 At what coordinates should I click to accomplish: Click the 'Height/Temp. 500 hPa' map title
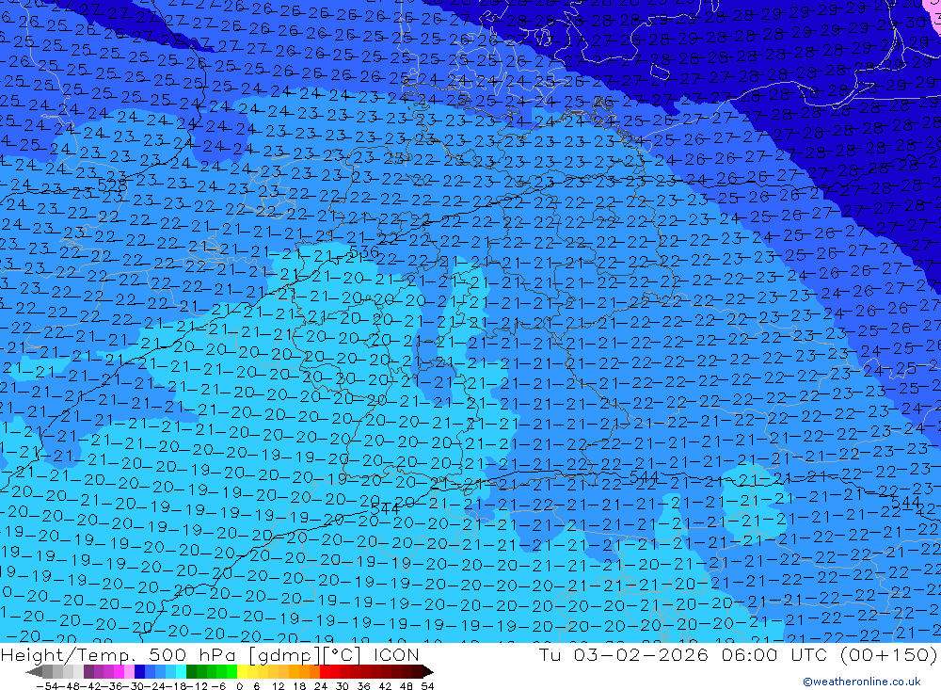pyautogui.click(x=120, y=654)
